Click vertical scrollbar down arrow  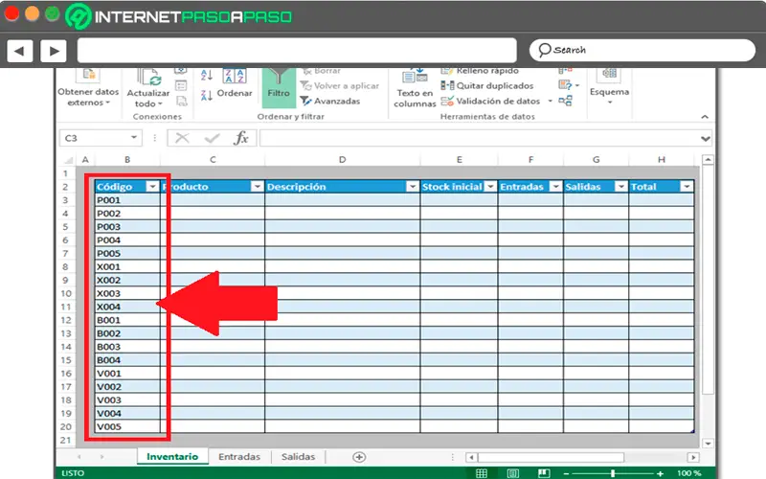click(708, 444)
